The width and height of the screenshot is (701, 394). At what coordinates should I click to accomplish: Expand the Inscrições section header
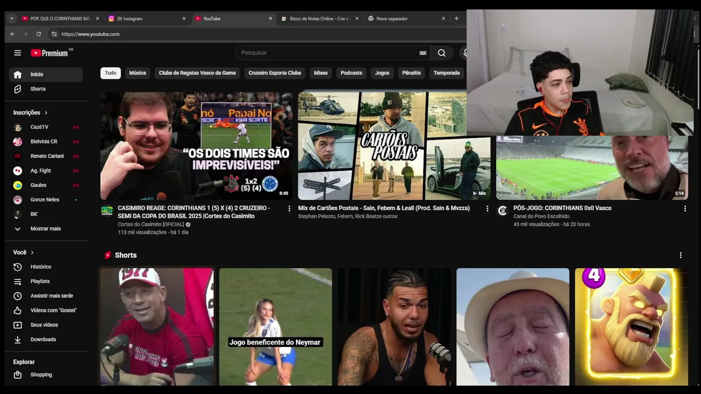(31, 113)
